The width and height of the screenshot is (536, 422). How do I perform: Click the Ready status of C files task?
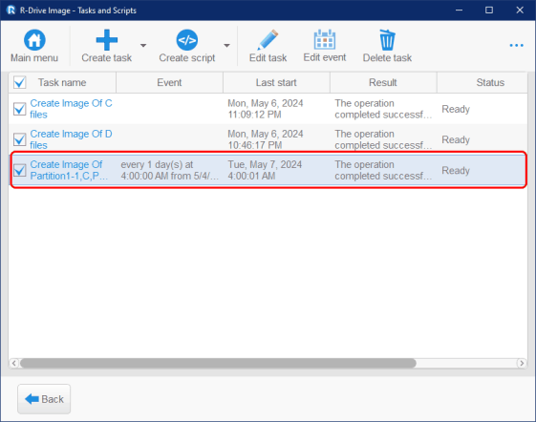(x=456, y=109)
